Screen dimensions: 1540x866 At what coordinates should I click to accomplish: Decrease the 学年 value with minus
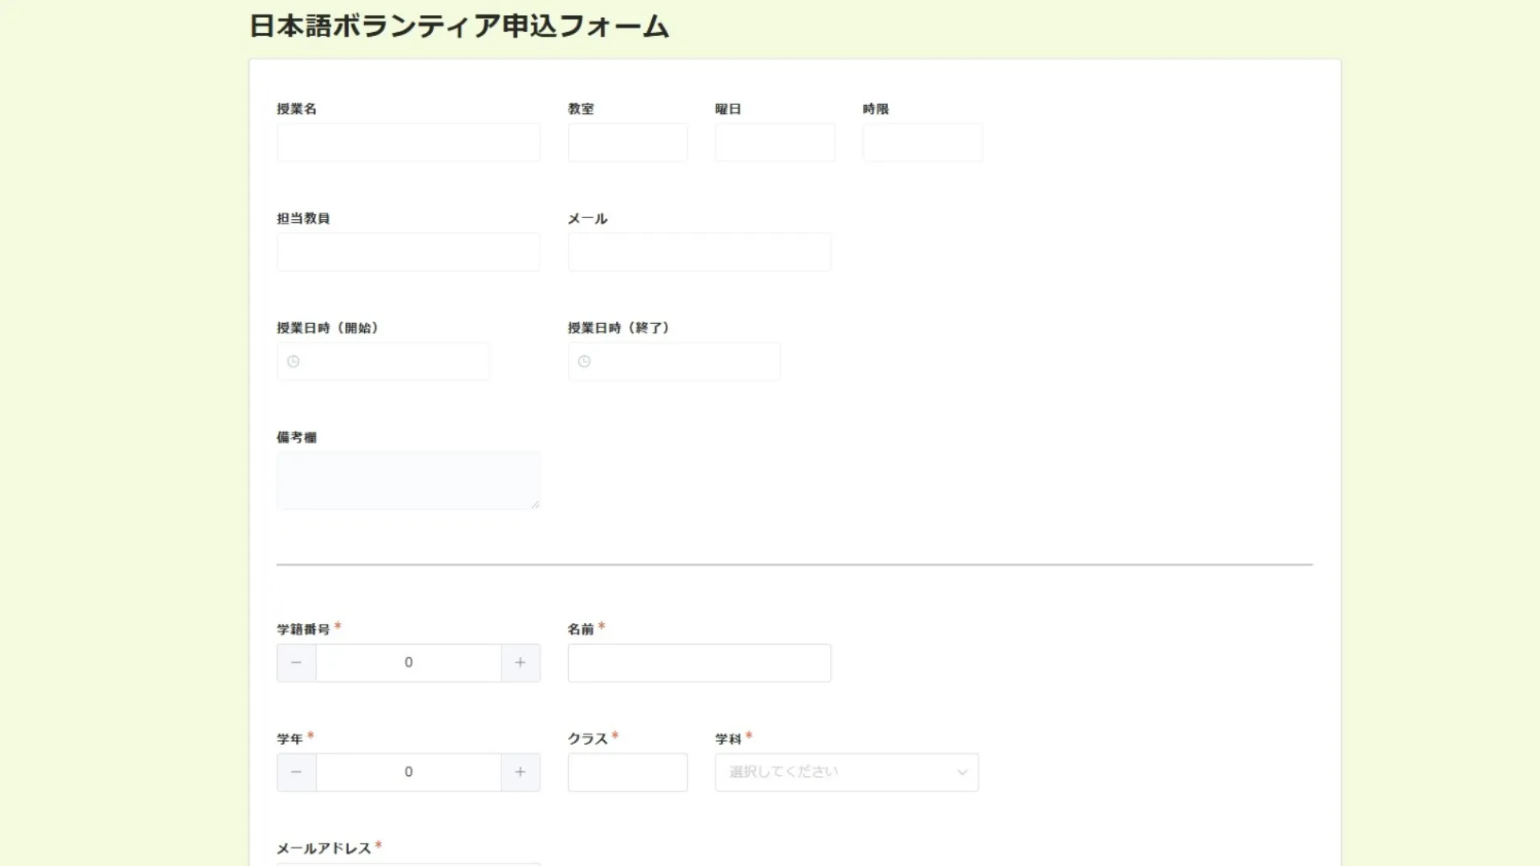(x=296, y=771)
